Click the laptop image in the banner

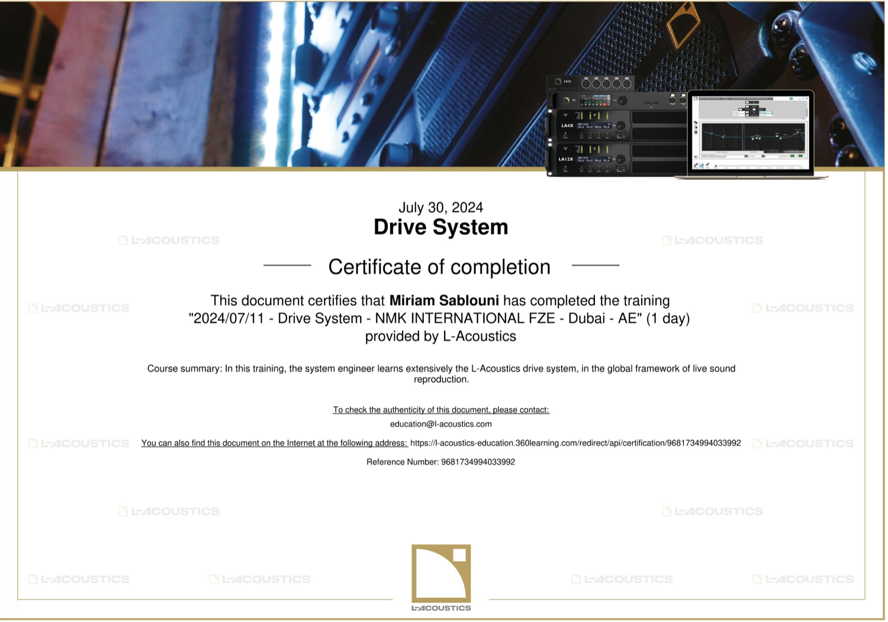coord(751,134)
